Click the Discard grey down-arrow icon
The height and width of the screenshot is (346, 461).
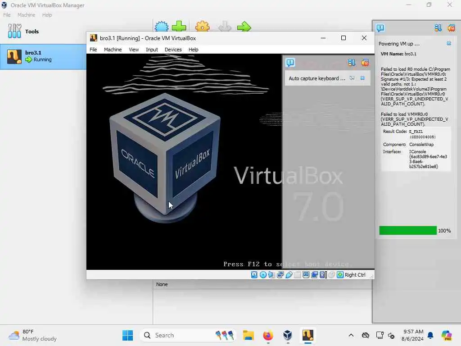(x=225, y=27)
